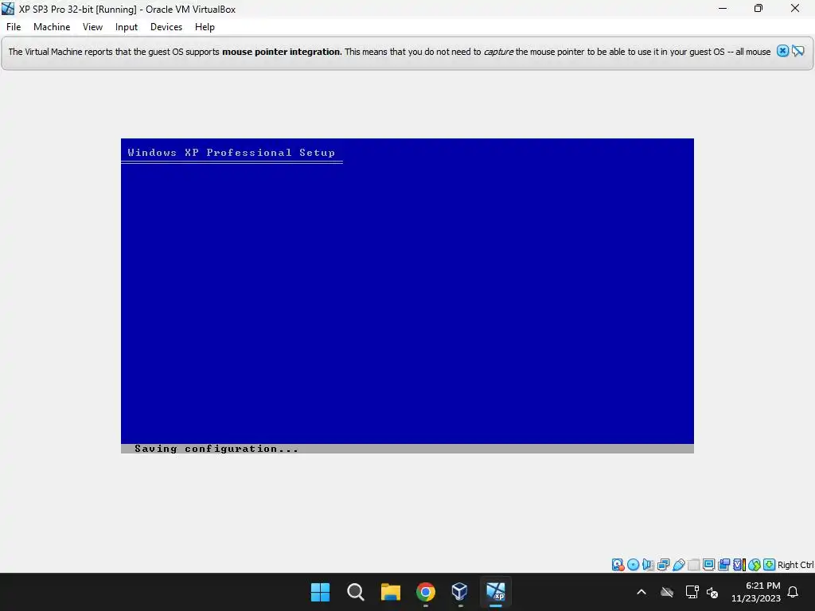815x611 pixels.
Task: Click the VirtualBox window title icon
Action: [8, 9]
